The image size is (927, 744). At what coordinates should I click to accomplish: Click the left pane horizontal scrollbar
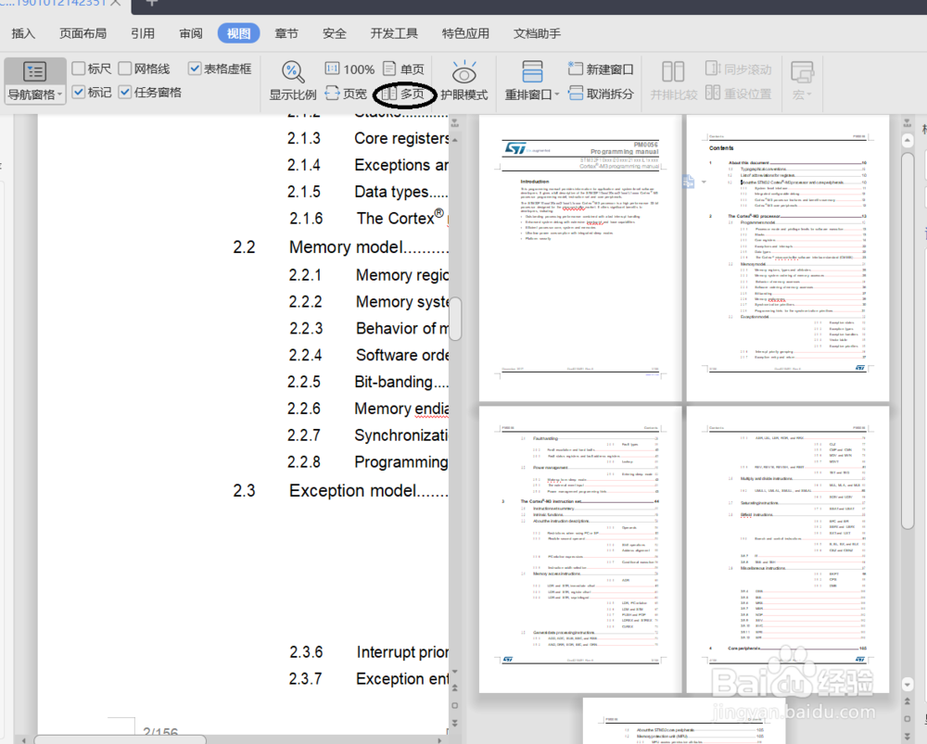(x=120, y=739)
